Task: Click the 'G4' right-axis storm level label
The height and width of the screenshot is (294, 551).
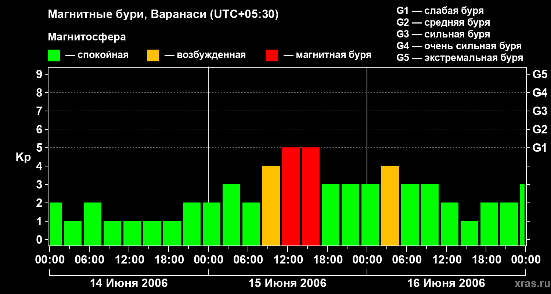Action: 540,93
